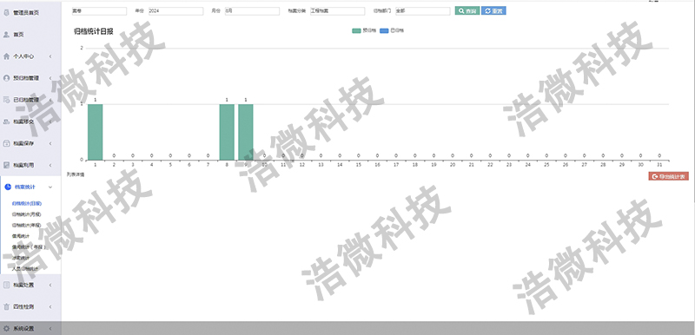
Task: Click the 归档统计日报 chart title
Action: tap(93, 31)
